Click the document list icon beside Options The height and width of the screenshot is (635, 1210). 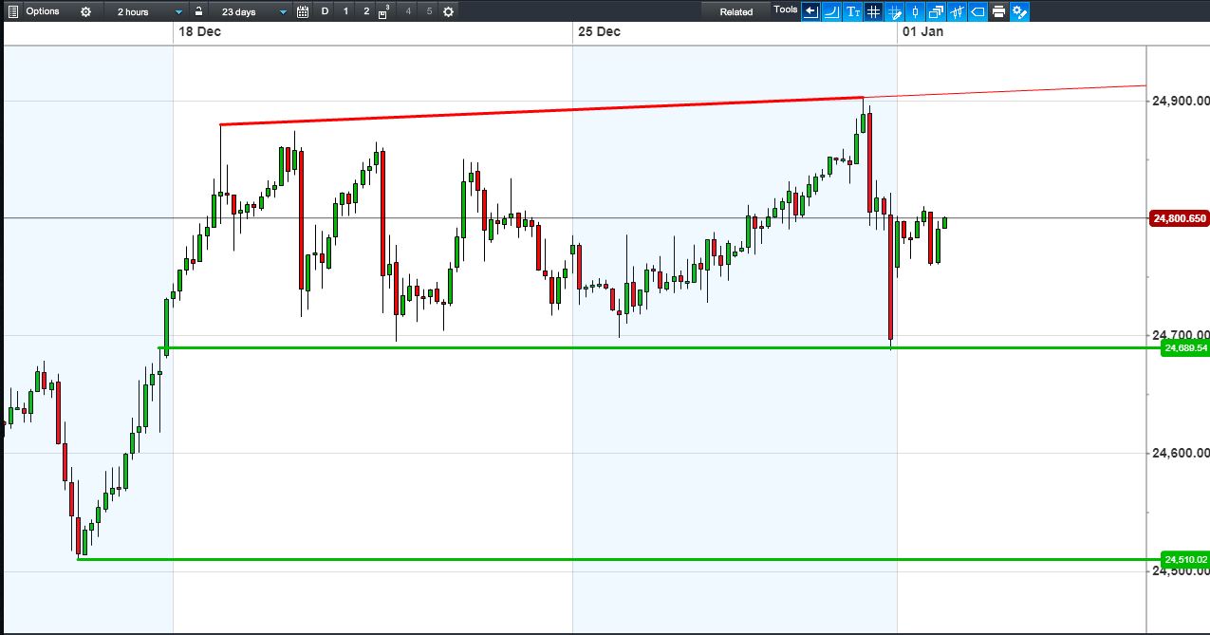[x=12, y=11]
